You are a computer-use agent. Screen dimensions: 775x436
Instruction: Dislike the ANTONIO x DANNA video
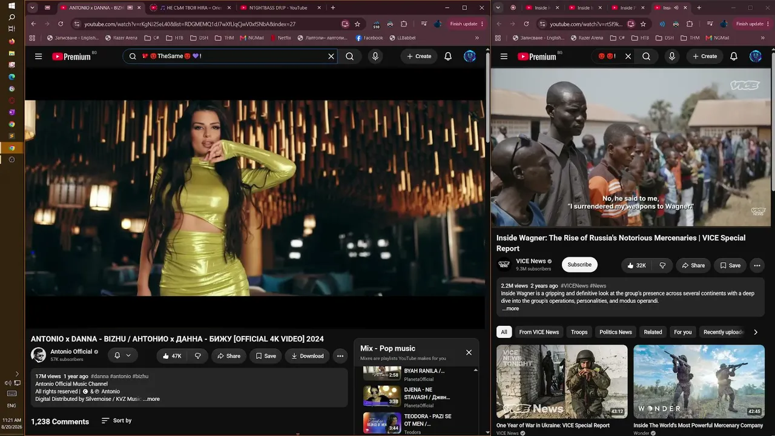click(197, 356)
